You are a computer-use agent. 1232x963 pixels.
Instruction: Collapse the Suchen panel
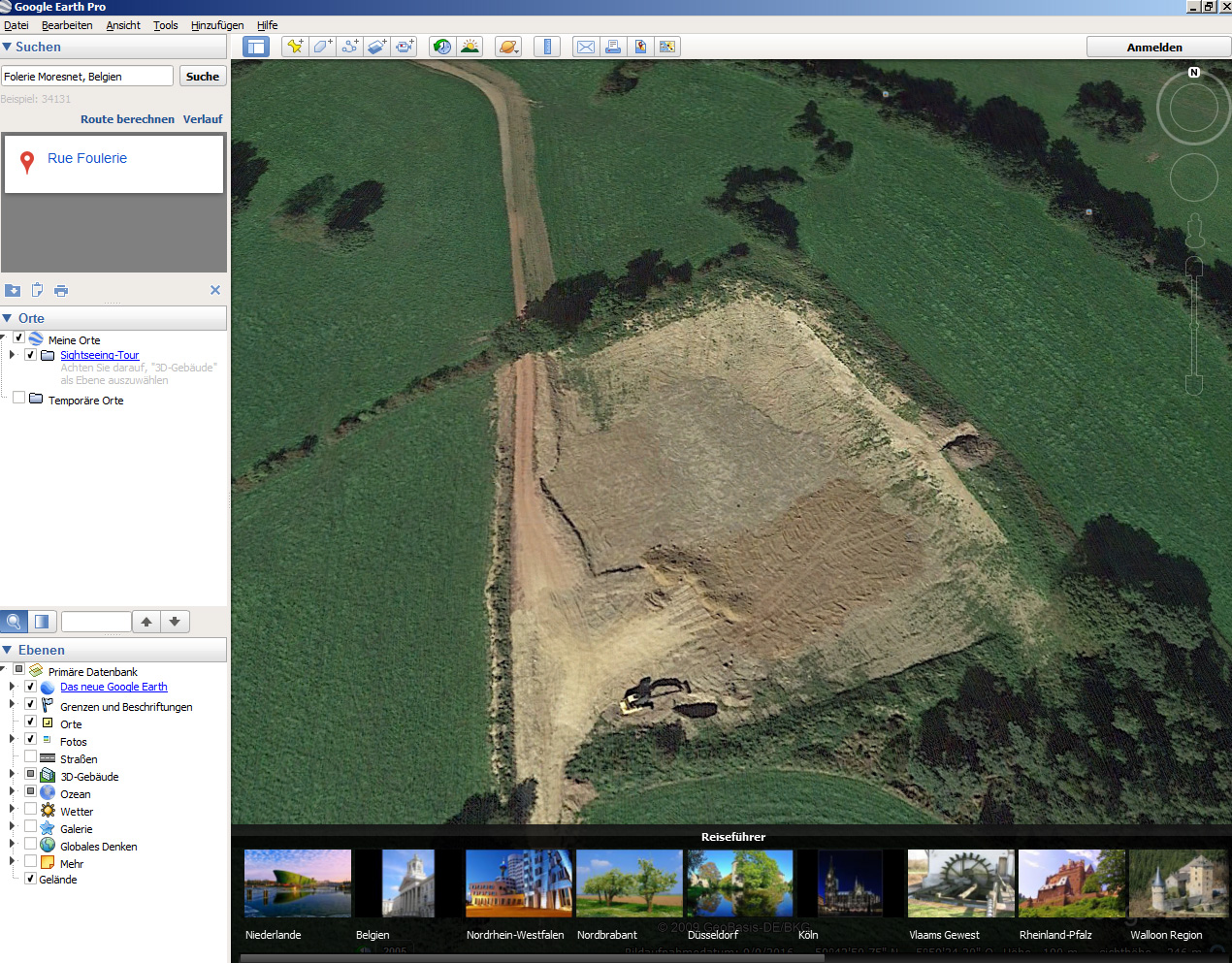click(x=7, y=47)
